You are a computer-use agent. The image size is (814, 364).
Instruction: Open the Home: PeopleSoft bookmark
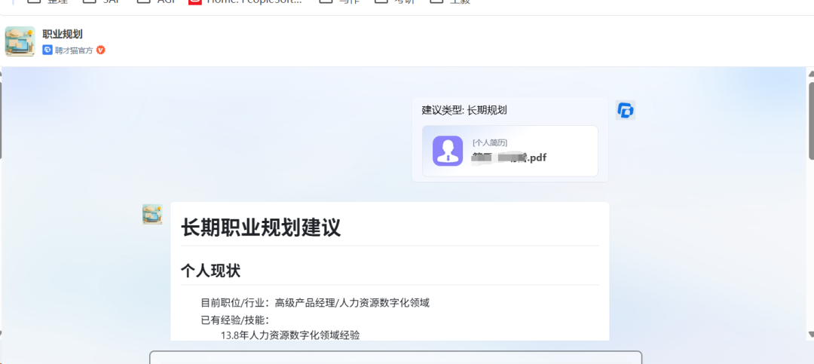(x=245, y=2)
